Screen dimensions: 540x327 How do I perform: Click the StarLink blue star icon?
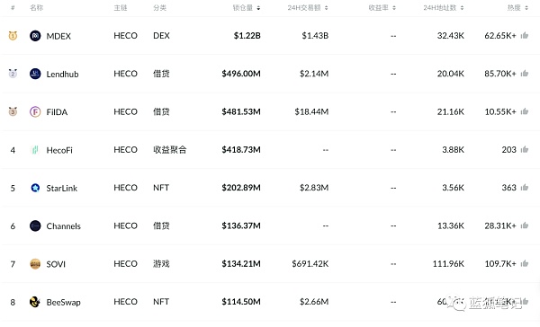[35, 188]
